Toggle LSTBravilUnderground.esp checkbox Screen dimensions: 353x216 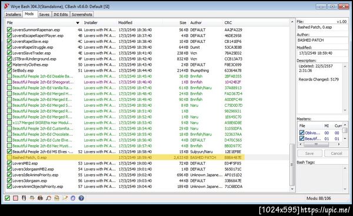[9, 59]
